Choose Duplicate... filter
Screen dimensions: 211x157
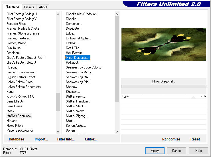click(x=74, y=29)
